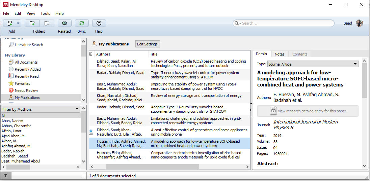Open the Edit menu
Screen dimensions: 370x181
tap(18, 13)
